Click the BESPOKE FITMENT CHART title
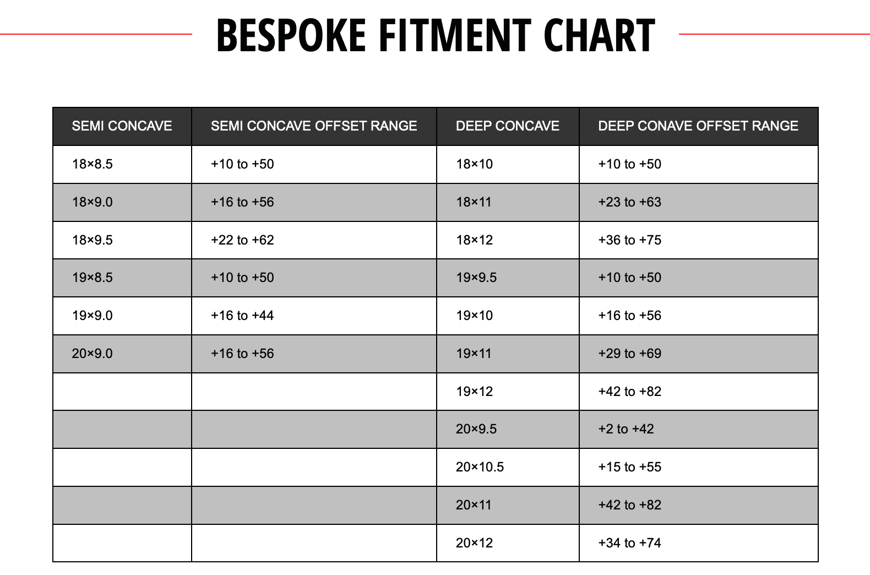The image size is (870, 575). [x=435, y=35]
